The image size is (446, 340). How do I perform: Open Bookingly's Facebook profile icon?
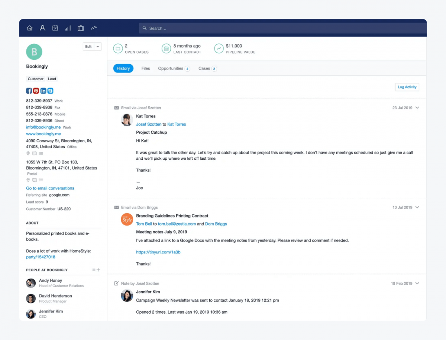[29, 90]
